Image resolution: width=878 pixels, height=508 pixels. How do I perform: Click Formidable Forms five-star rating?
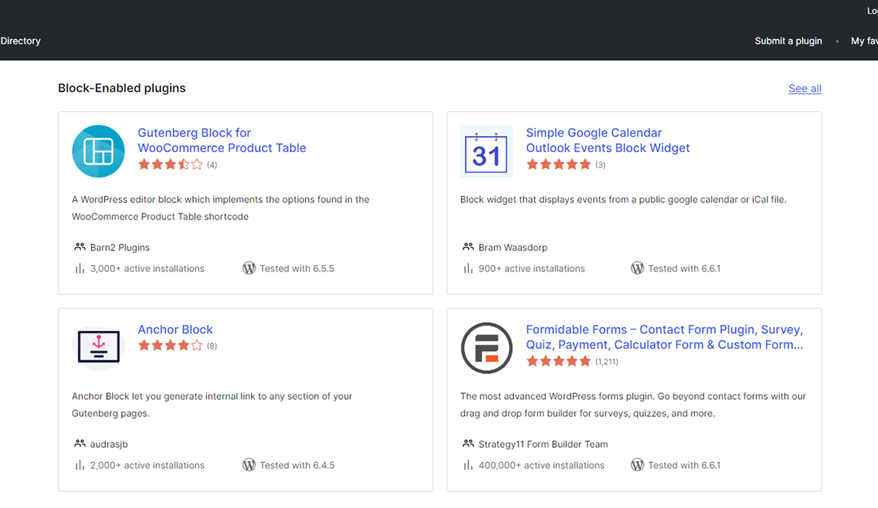(x=559, y=361)
